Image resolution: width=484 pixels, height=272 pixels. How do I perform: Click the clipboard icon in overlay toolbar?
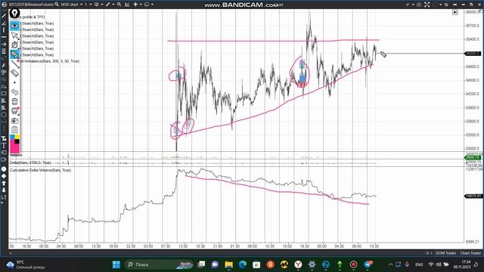pyautogui.click(x=14, y=129)
